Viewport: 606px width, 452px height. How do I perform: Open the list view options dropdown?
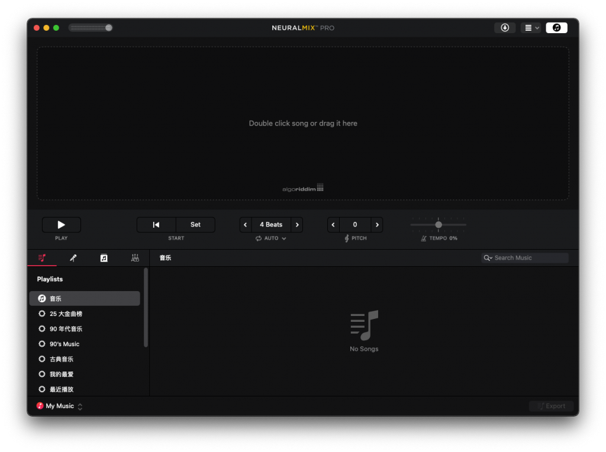pos(531,27)
